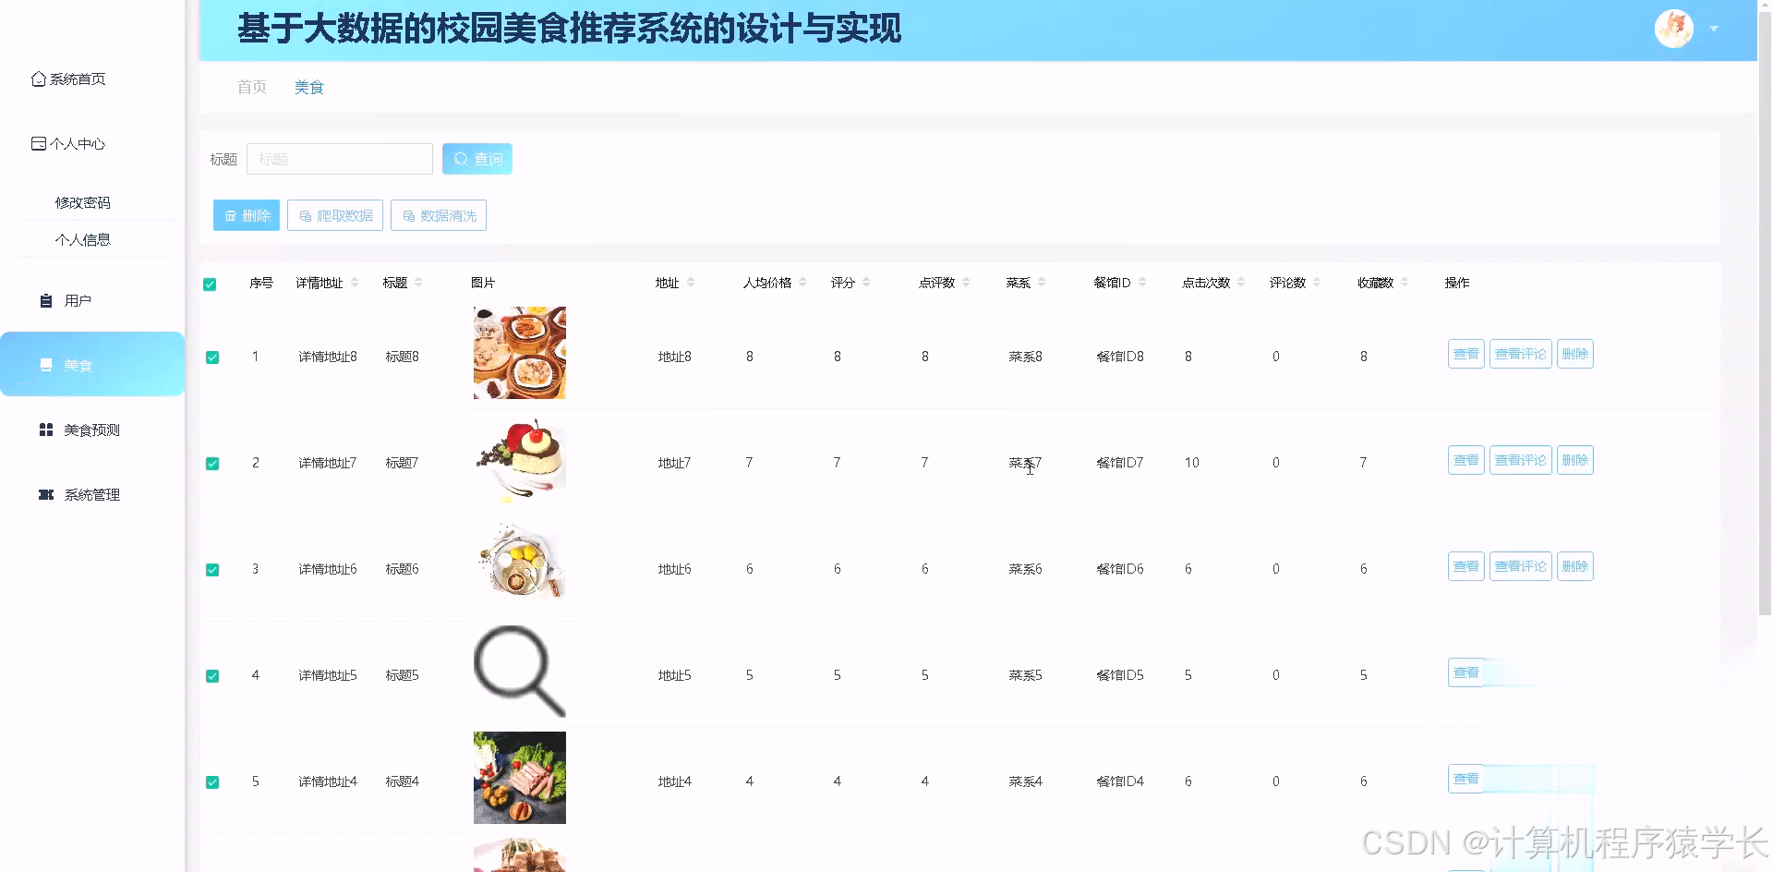Viewport: 1773px width, 872px height.
Task: Click the 标题 search input field
Action: pyautogui.click(x=339, y=158)
